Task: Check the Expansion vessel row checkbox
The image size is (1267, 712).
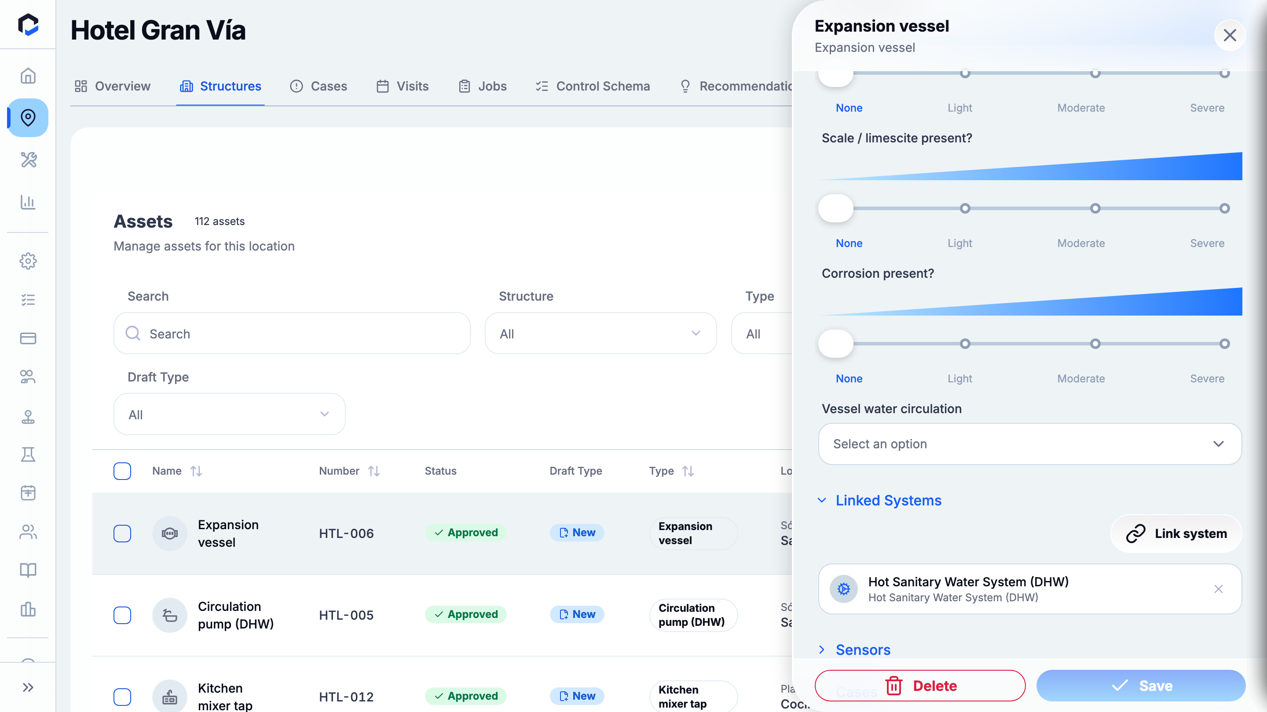Action: point(122,533)
